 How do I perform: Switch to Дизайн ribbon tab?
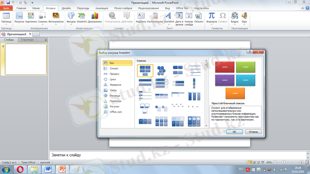coord(66,8)
